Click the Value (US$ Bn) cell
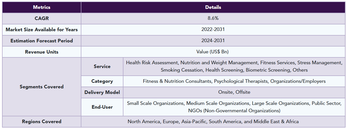This screenshot has width=346, height=128. point(213,52)
